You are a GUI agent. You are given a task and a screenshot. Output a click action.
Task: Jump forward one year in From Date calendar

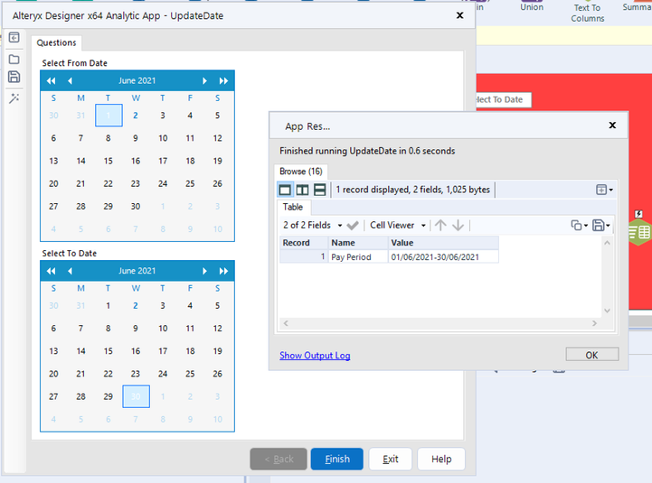(223, 80)
